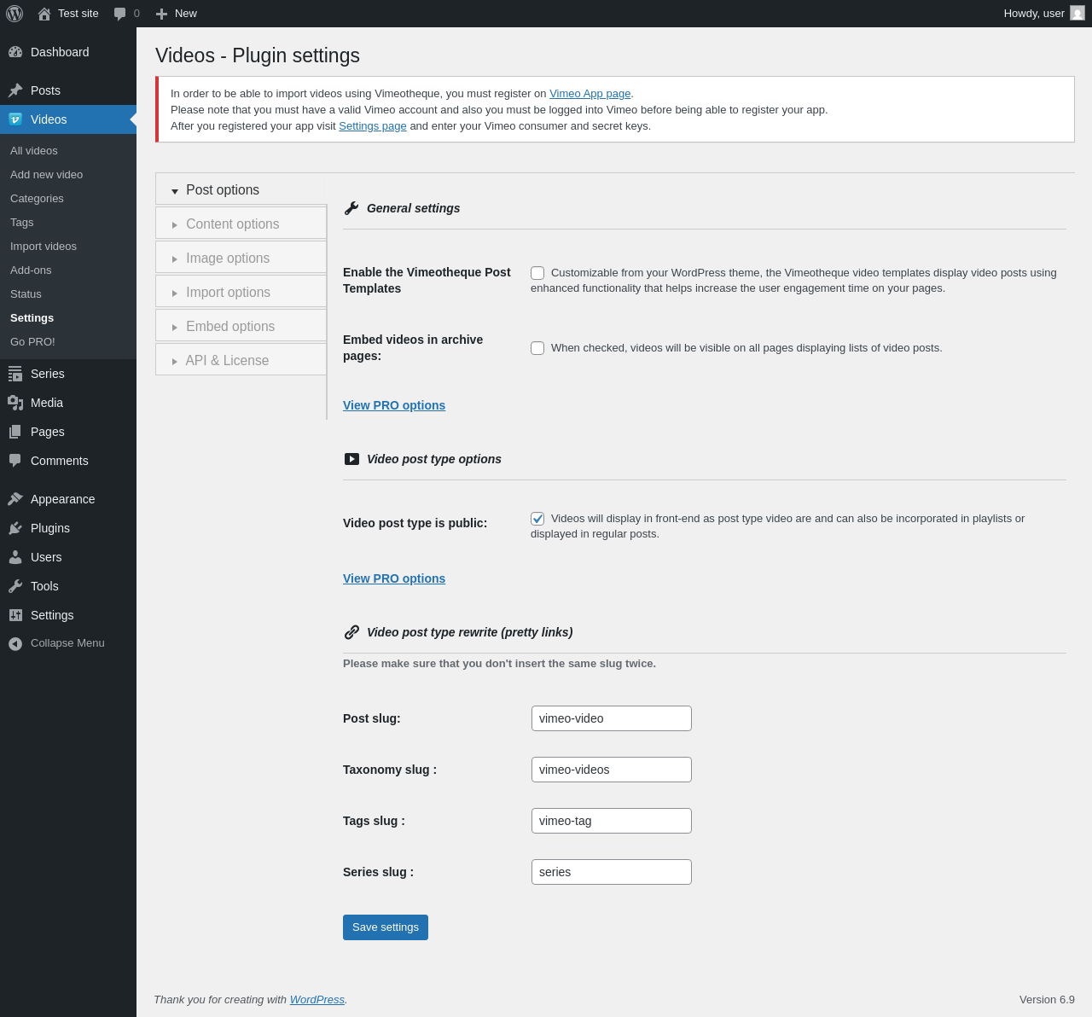The image size is (1092, 1017).
Task: Open the Media library icon
Action: (x=15, y=403)
